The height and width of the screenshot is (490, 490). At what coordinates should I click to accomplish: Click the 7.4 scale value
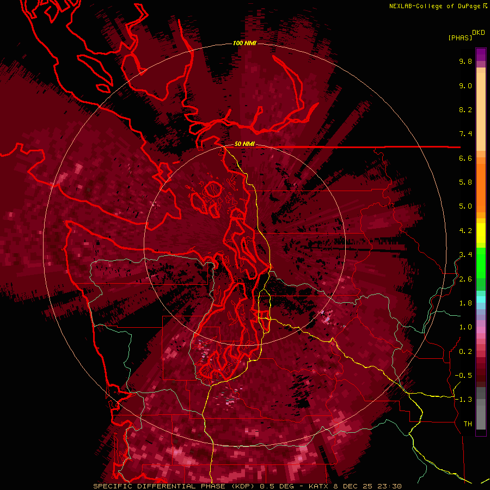click(465, 134)
